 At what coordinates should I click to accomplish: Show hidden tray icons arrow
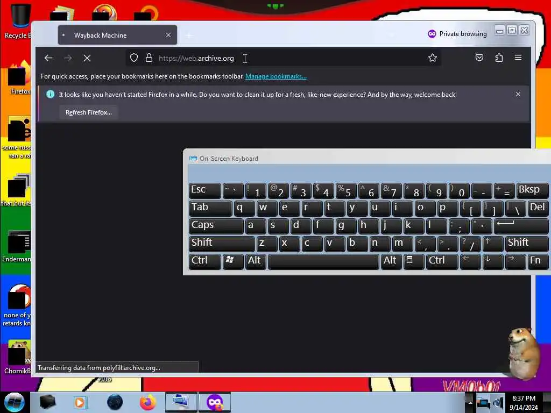(470, 402)
